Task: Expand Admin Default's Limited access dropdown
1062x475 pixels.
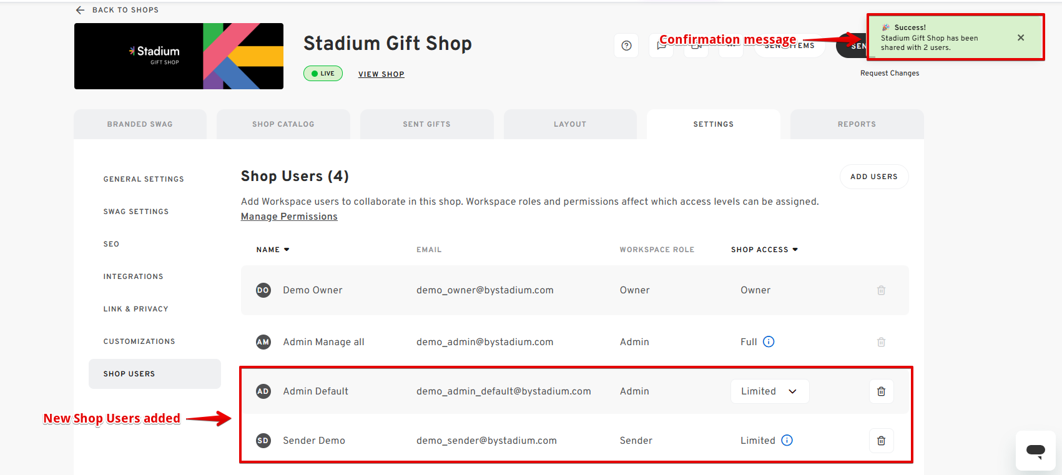Action: tap(769, 391)
